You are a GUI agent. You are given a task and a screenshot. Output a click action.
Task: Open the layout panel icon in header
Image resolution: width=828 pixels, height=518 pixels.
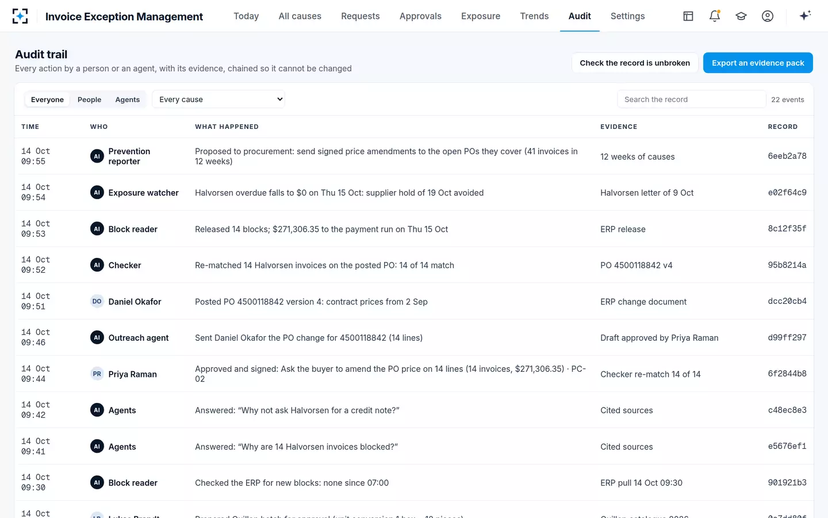coord(688,16)
